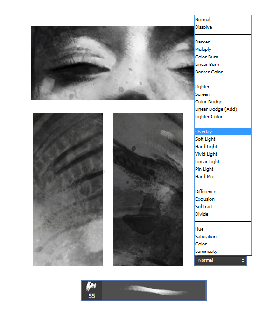
Task: Open the lighter striped texture image
Action: (x=68, y=190)
